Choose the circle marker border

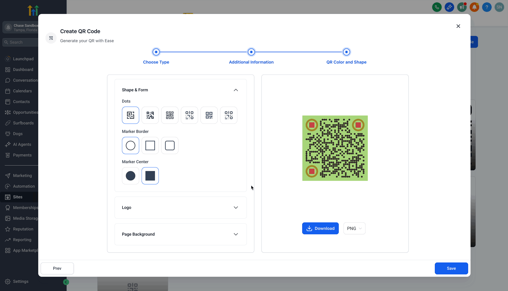[131, 145]
